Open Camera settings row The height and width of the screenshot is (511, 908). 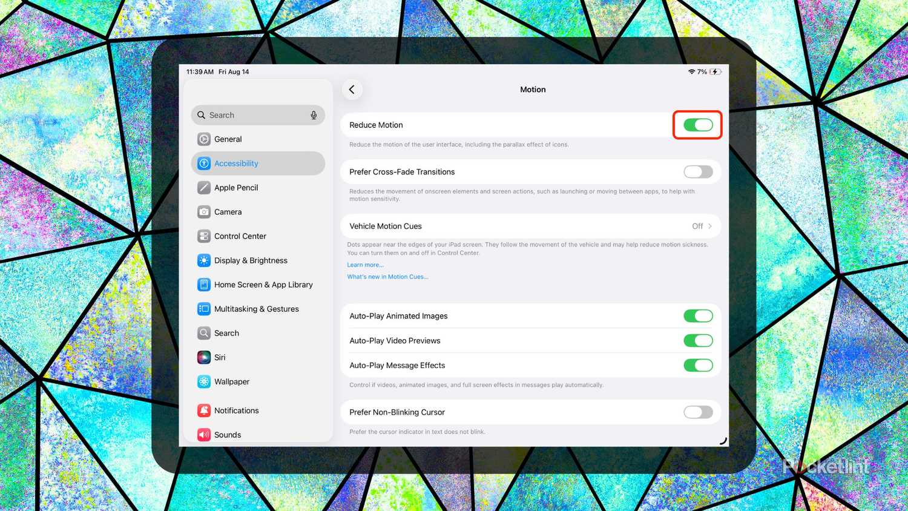click(x=258, y=212)
